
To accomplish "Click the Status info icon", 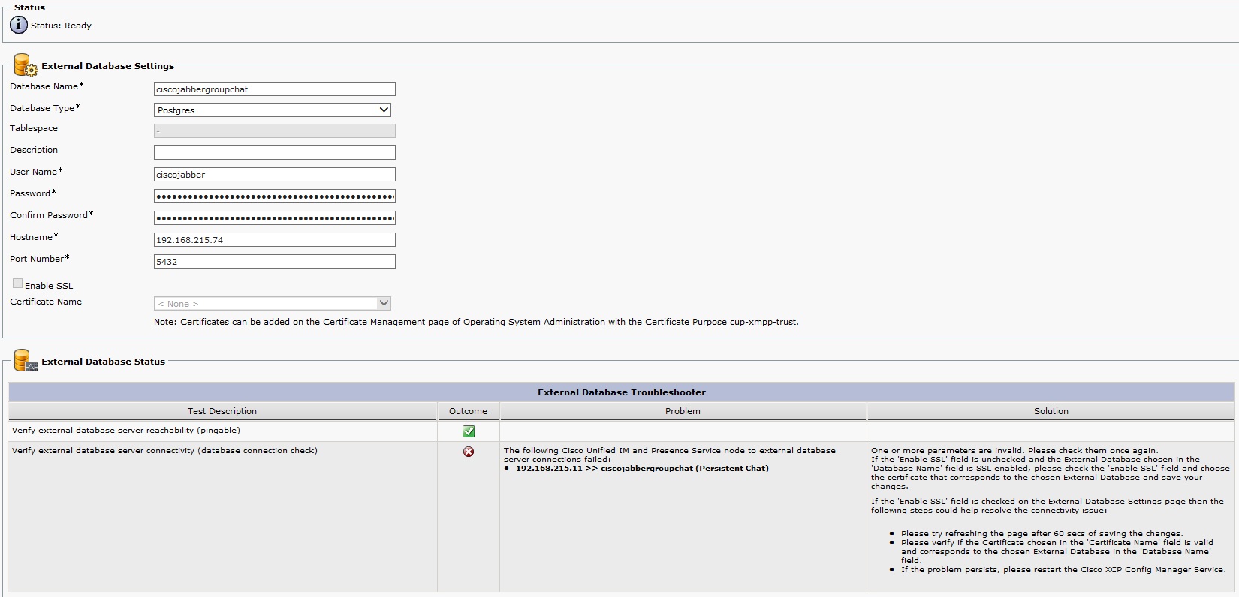I will pyautogui.click(x=18, y=25).
